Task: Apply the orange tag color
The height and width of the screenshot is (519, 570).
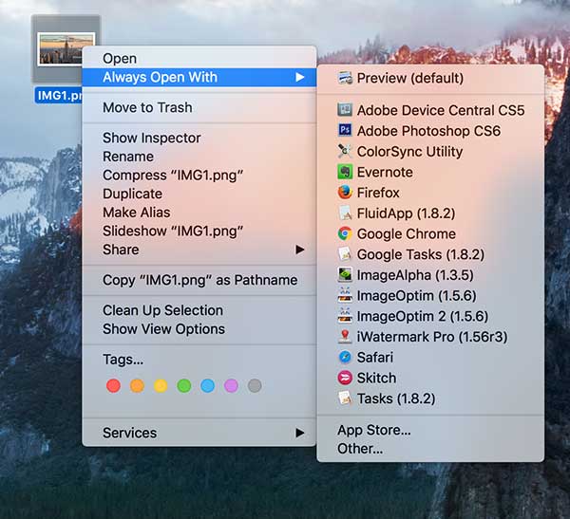Action: (137, 386)
